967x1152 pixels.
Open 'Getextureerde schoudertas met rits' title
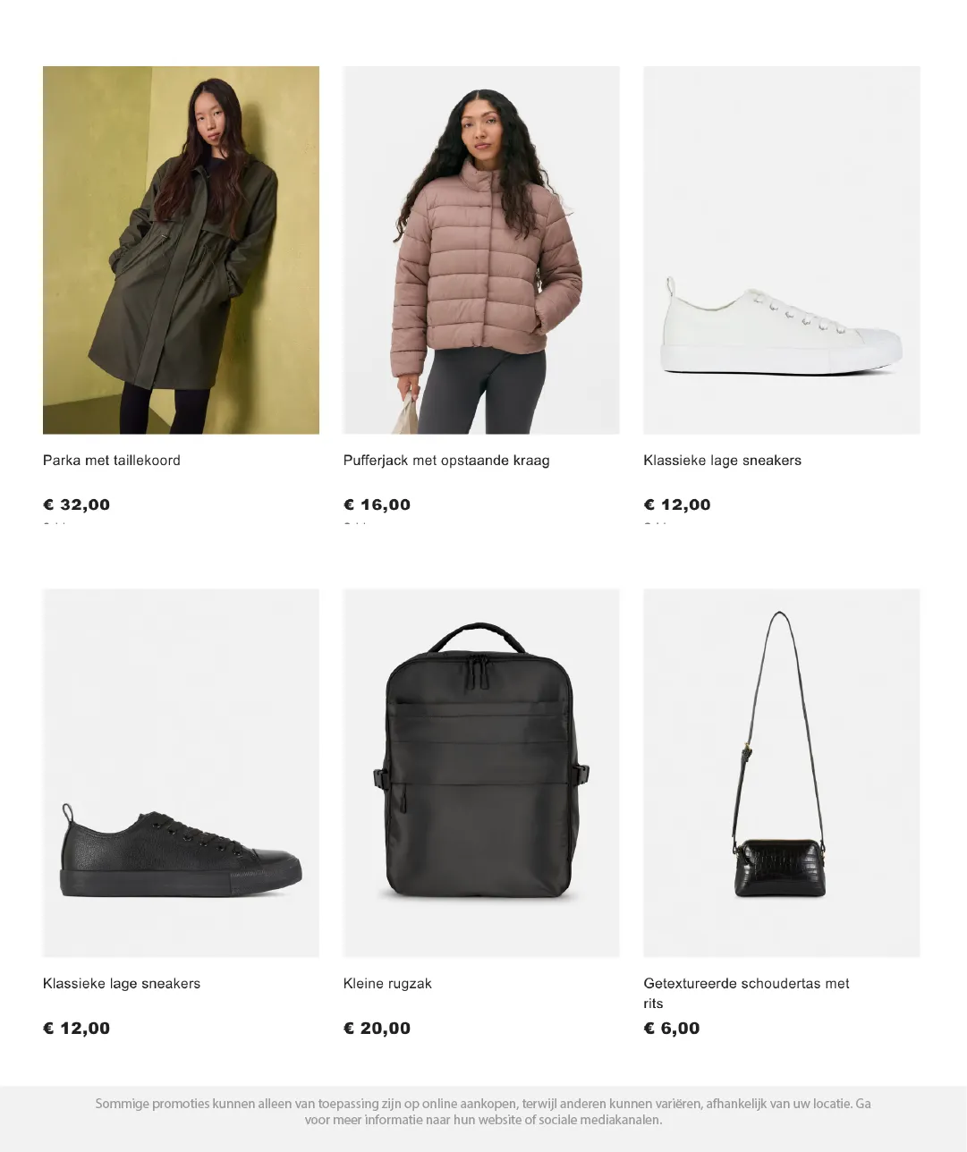(x=746, y=993)
